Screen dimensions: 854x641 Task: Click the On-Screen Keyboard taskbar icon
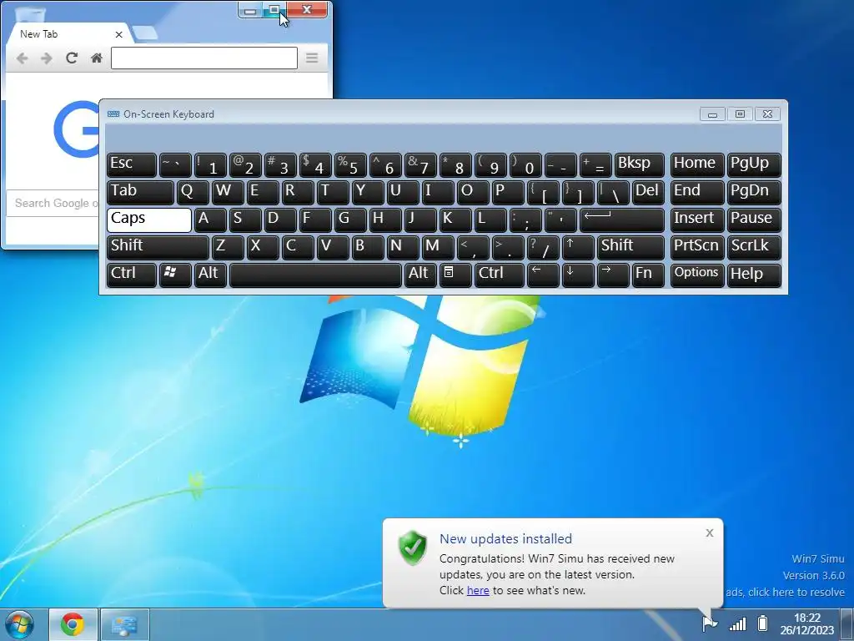(x=125, y=625)
